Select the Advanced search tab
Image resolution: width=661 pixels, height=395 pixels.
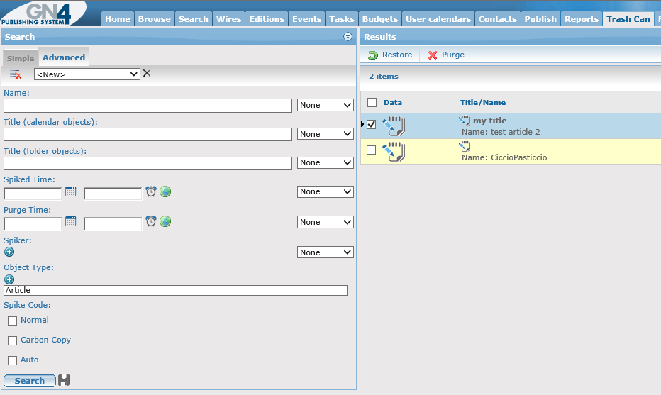[x=64, y=57]
